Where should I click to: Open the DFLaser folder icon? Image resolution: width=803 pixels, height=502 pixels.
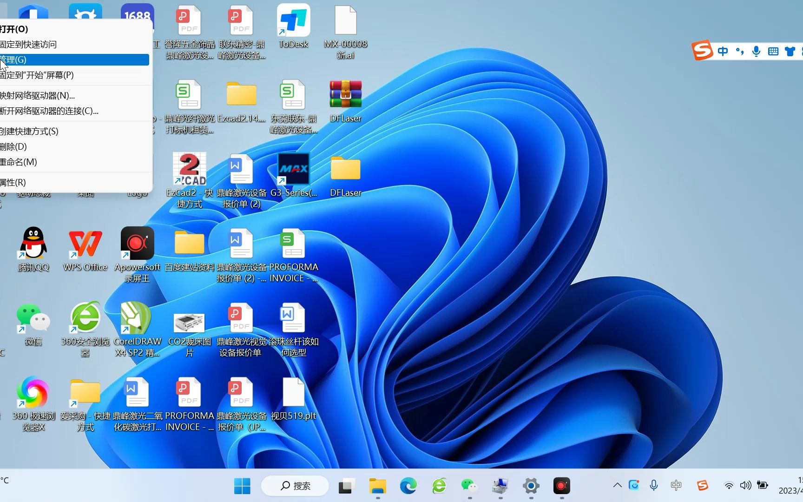[x=345, y=168]
